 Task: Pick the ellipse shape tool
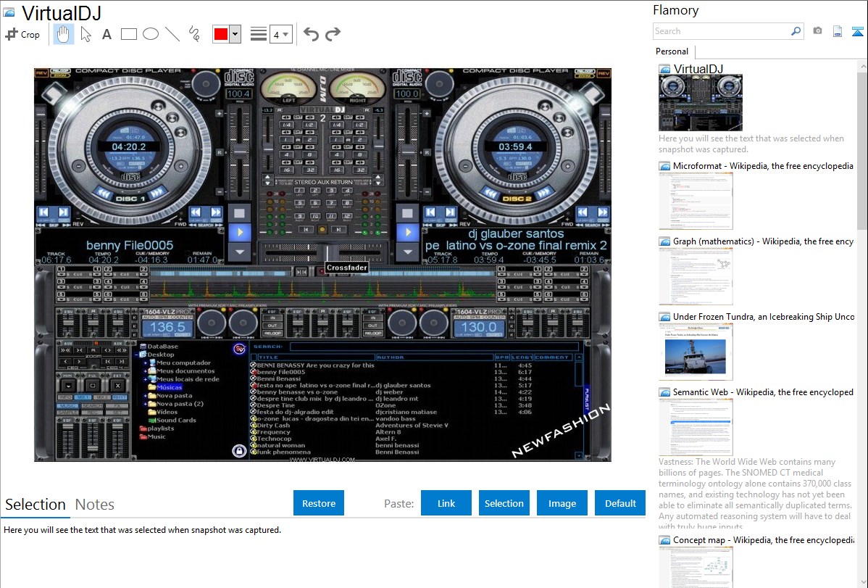click(151, 34)
